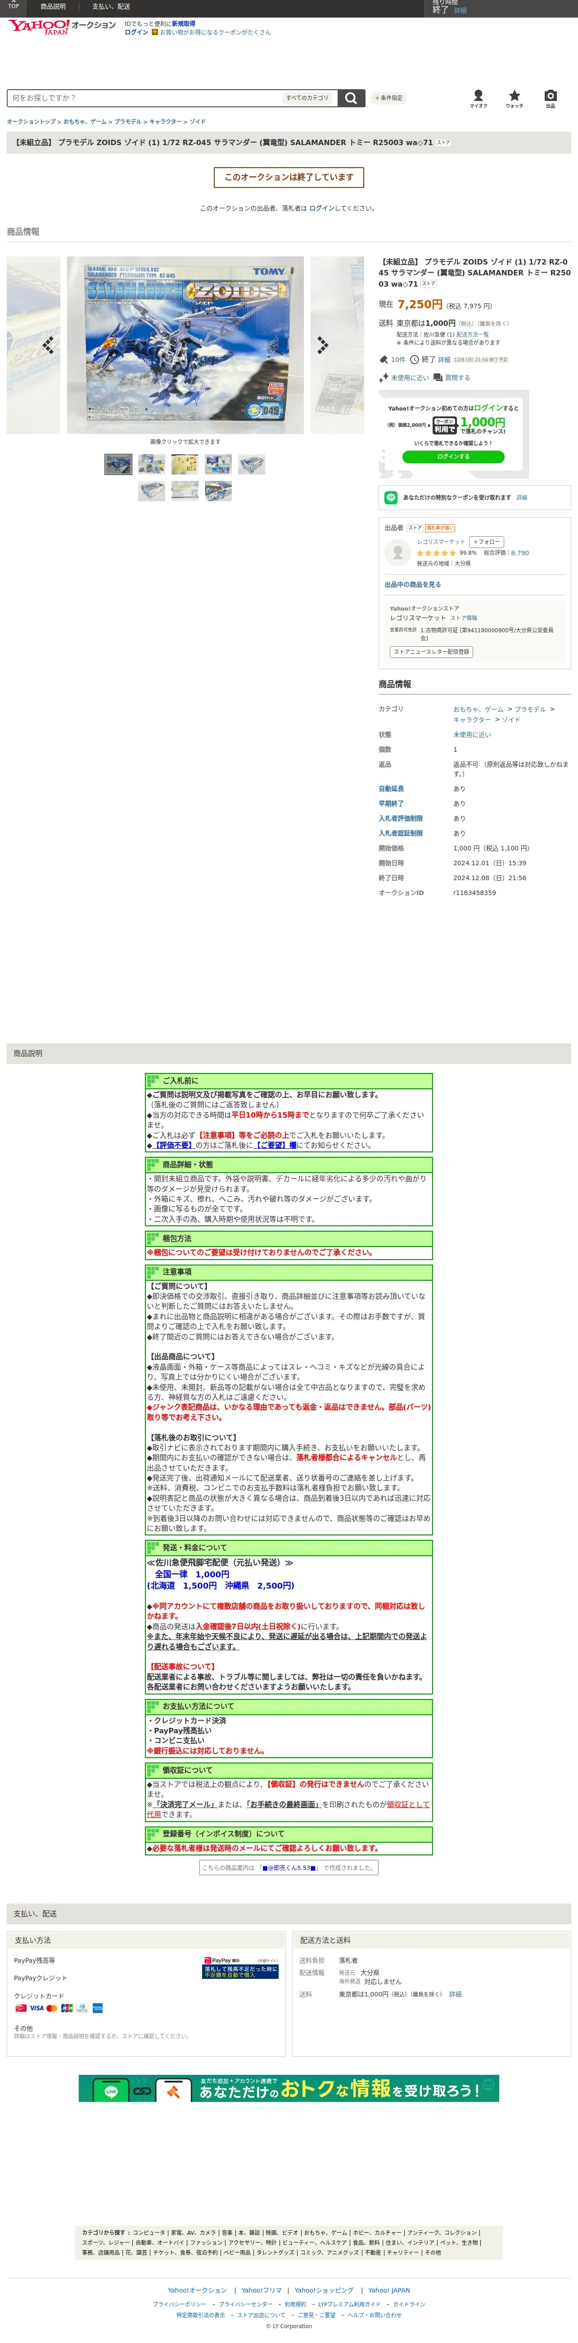This screenshot has height=2343, width=578.
Task: Open ヘルプ・お問い合わせ footer link
Action: click(375, 2315)
